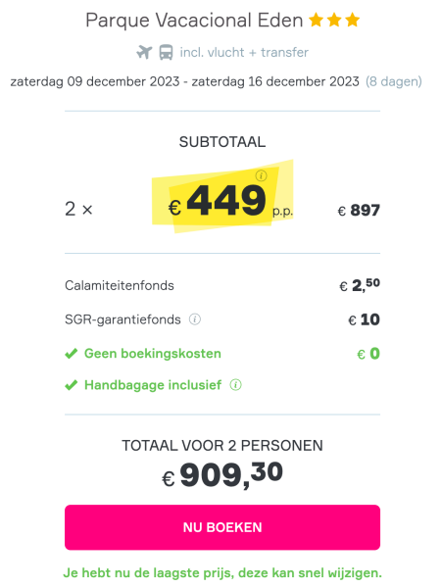Open Handbagage inclusief info icon

(235, 384)
